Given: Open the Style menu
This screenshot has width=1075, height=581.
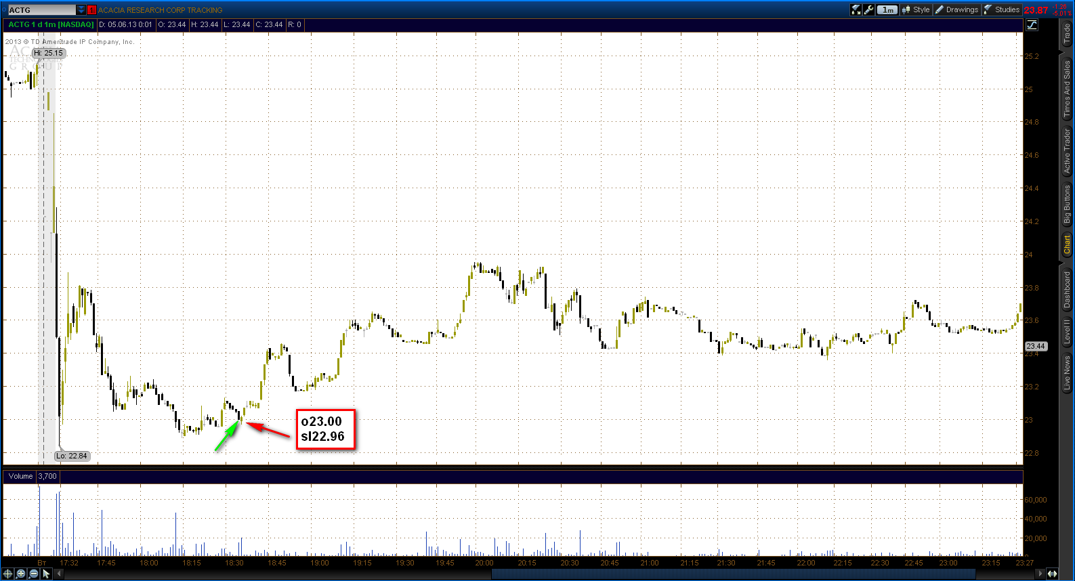Looking at the screenshot, I should coord(916,9).
